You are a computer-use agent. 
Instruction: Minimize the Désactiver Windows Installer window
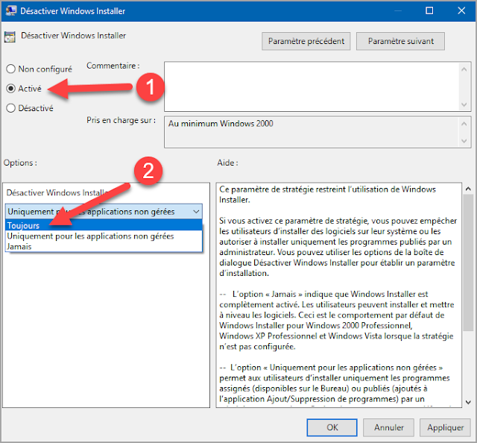tap(398, 10)
